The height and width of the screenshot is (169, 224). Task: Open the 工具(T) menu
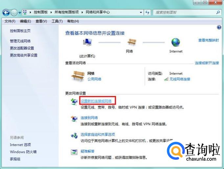pyautogui.click(x=57, y=21)
